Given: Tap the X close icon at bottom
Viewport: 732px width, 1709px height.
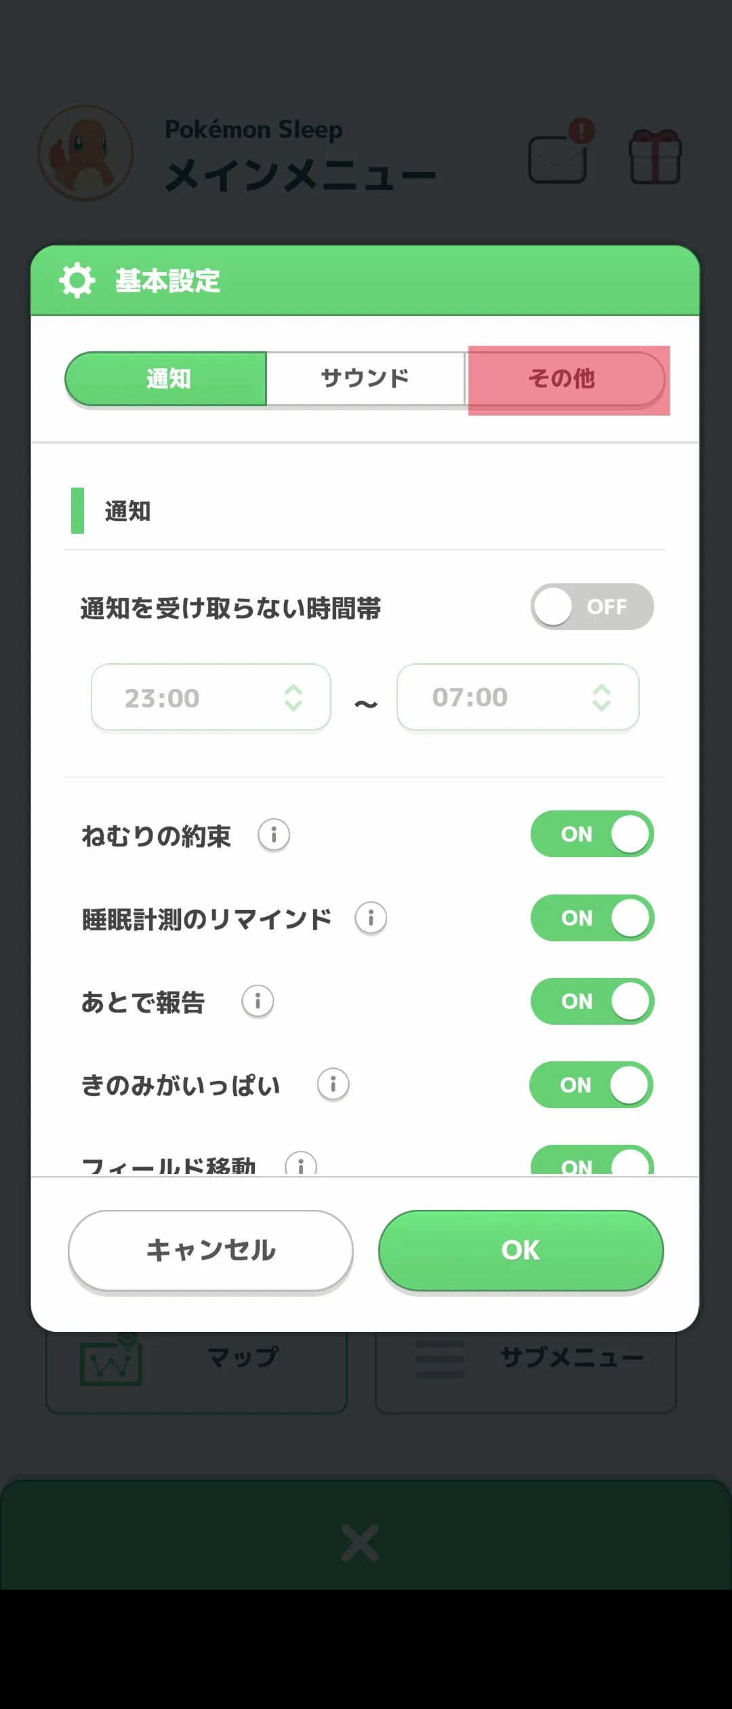Looking at the screenshot, I should tap(360, 1543).
